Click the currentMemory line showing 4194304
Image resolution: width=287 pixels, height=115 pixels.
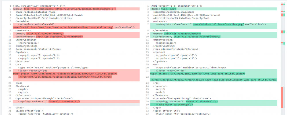tap(76, 37)
